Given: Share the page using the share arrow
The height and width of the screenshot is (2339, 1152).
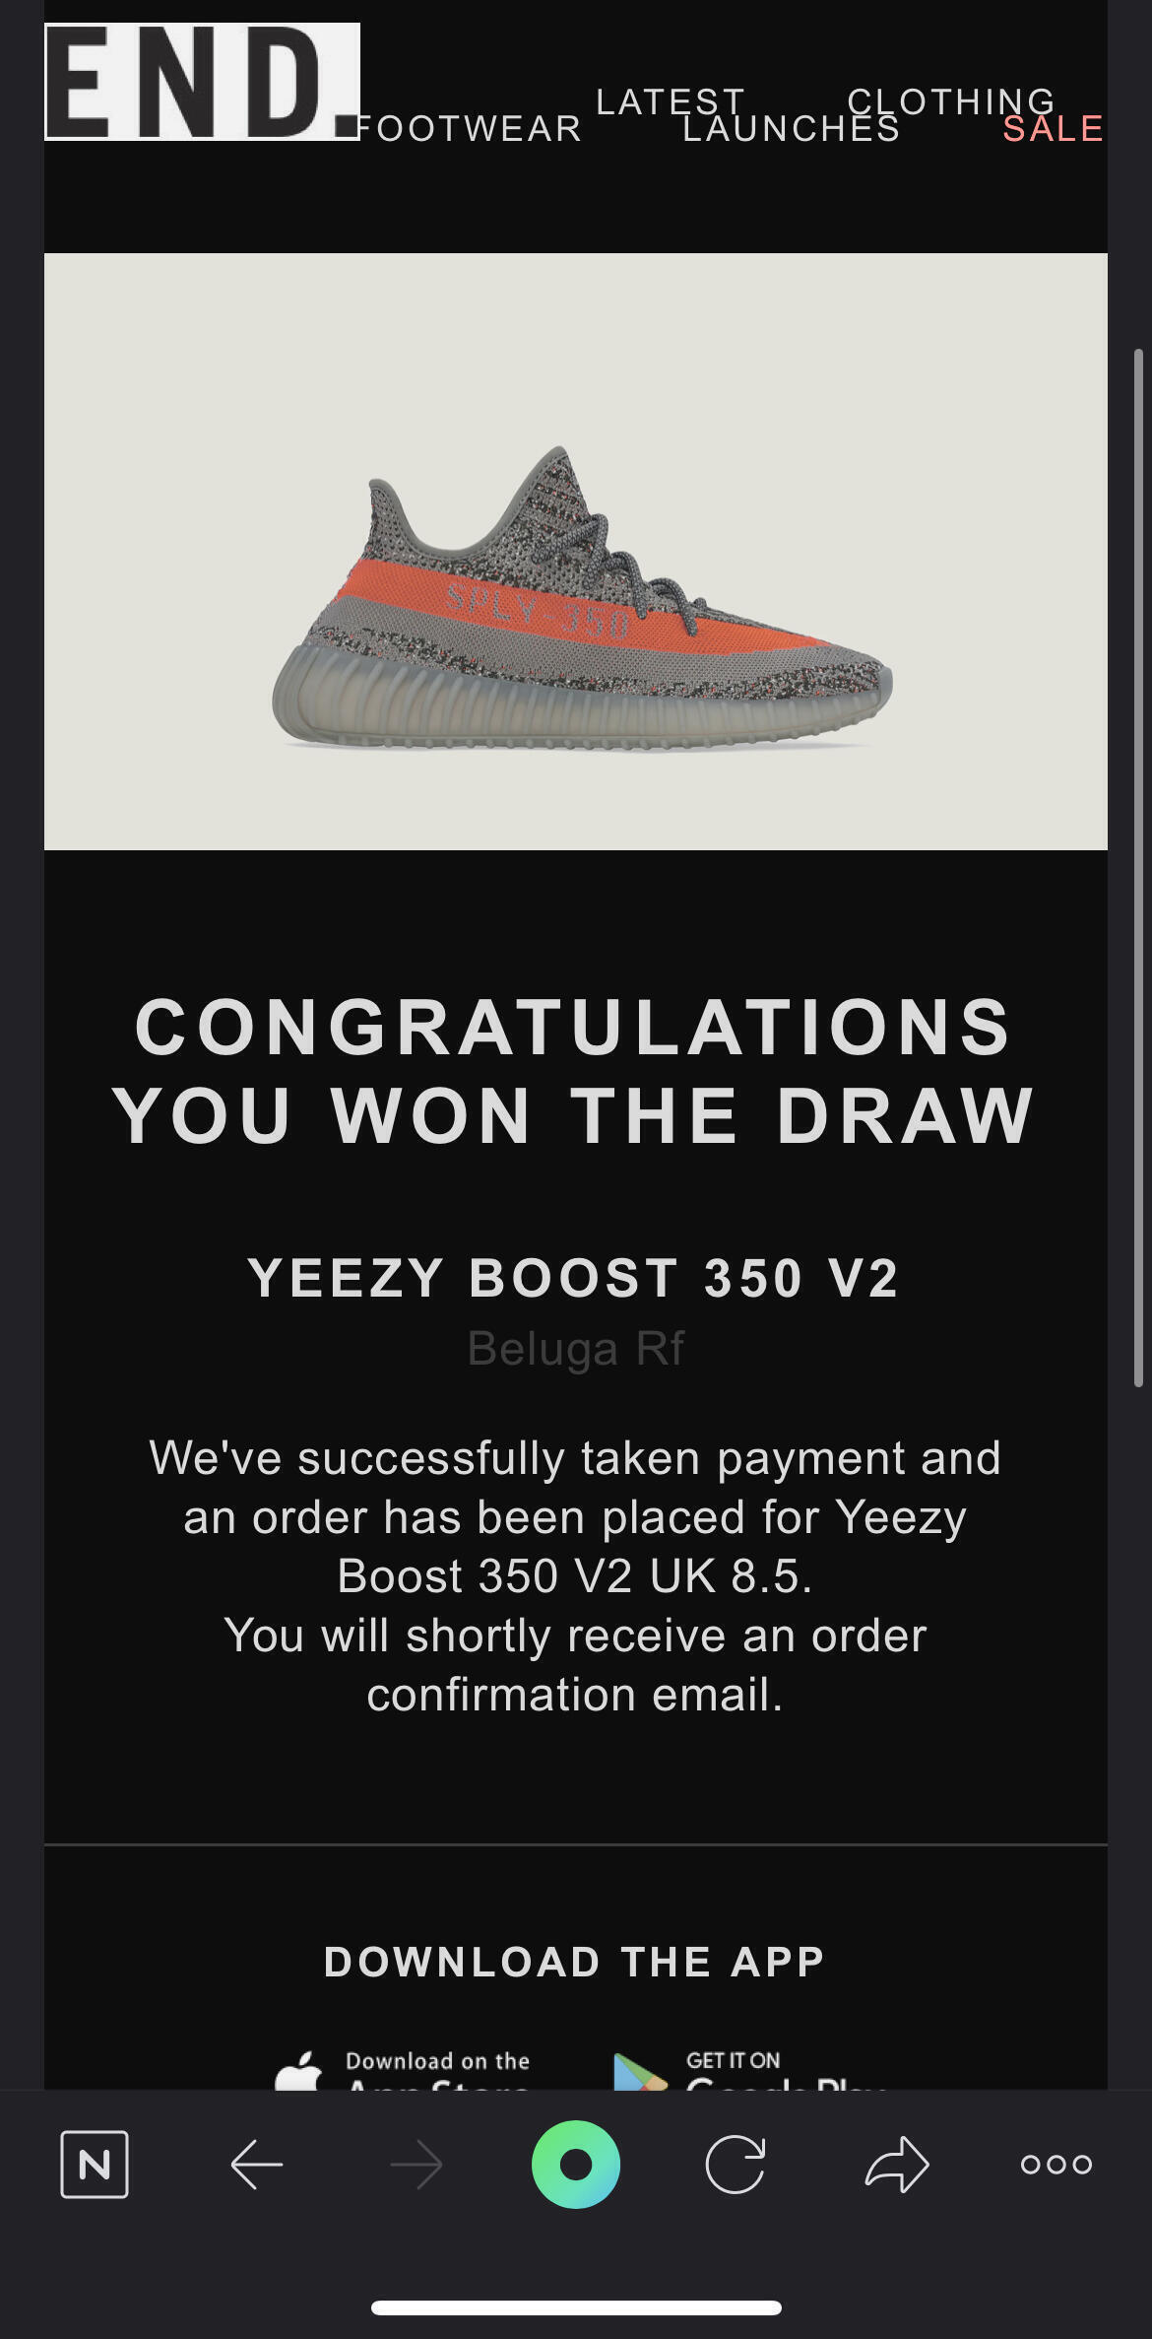Looking at the screenshot, I should click(x=897, y=2165).
